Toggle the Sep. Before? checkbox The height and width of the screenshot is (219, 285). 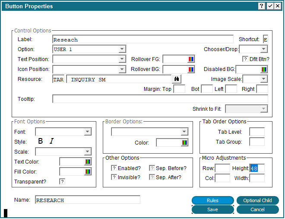click(152, 168)
